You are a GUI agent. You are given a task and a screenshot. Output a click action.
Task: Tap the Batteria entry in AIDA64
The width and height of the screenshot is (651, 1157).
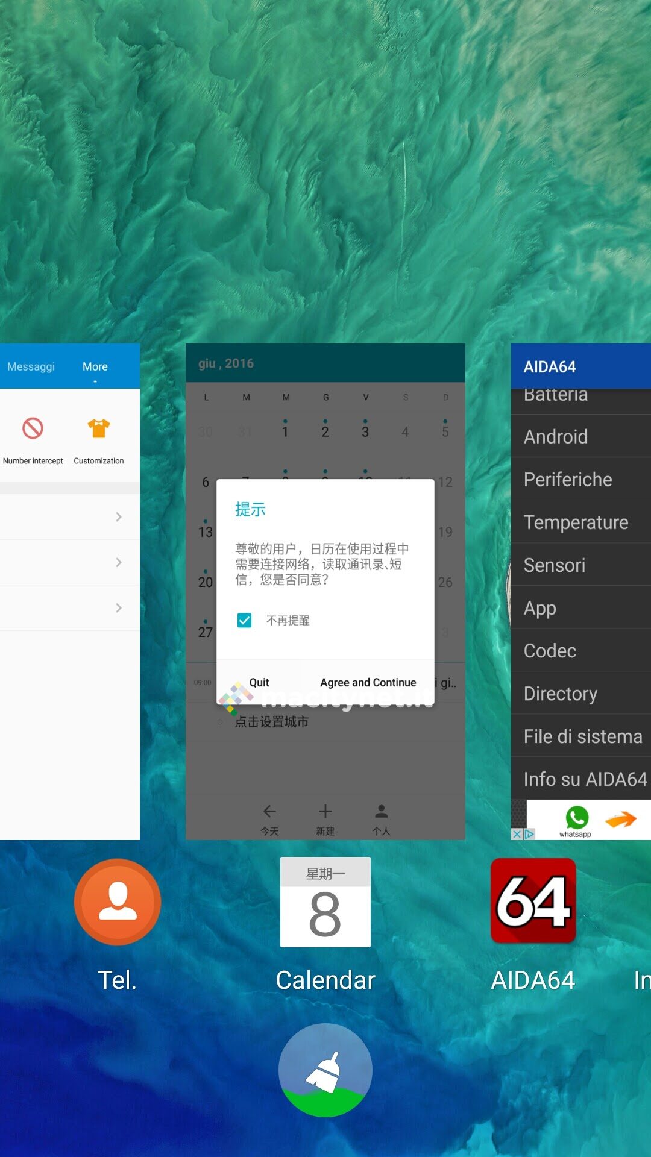point(581,400)
